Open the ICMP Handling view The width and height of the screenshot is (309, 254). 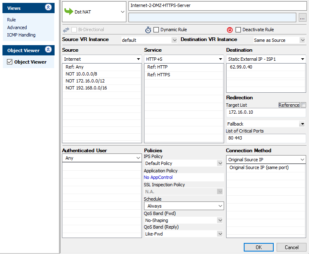21,35
